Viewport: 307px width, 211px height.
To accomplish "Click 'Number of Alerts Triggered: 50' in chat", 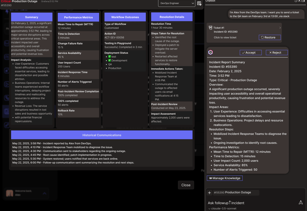I will pyautogui.click(x=235, y=170).
